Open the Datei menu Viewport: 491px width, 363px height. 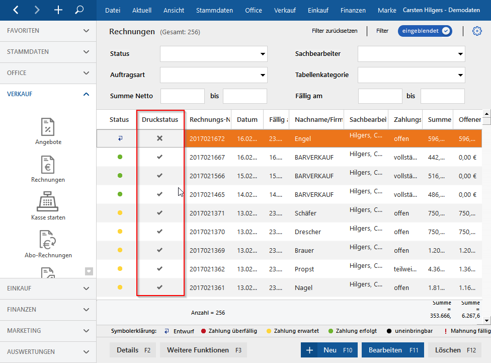(x=113, y=11)
